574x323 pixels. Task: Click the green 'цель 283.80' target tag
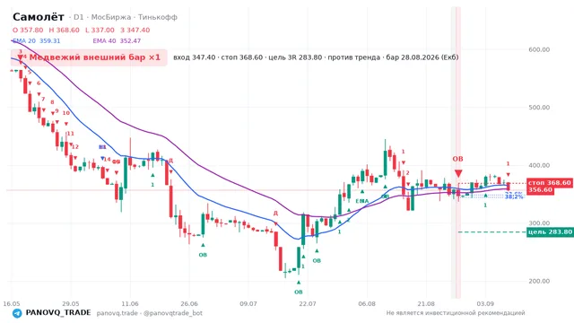[x=550, y=231]
